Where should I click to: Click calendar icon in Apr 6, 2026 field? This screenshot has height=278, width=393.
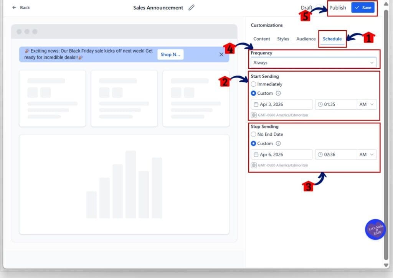point(256,155)
